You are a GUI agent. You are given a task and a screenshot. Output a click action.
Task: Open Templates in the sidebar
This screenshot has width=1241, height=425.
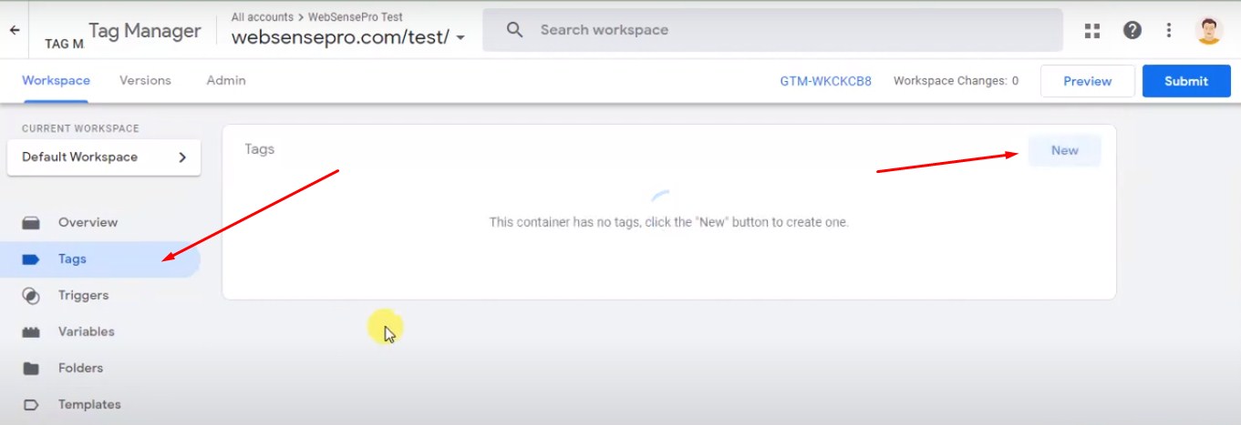[x=100, y=405]
